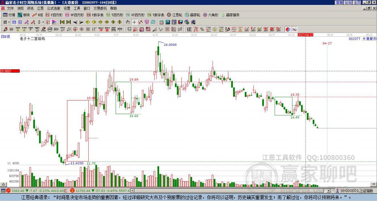Select the hand pan tool
Screen dimensions: 377x201
[x=128, y=22]
